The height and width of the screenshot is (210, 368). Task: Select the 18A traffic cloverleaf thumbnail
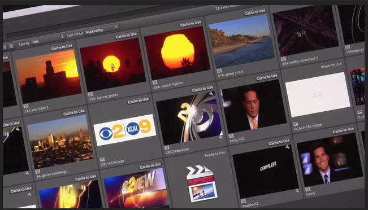[306, 30]
